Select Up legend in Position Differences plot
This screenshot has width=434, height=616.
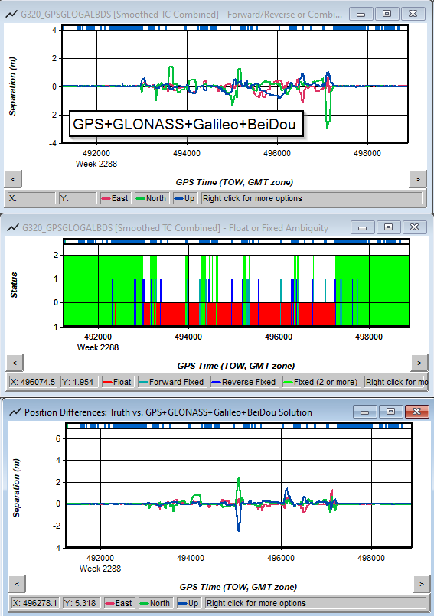(x=189, y=603)
